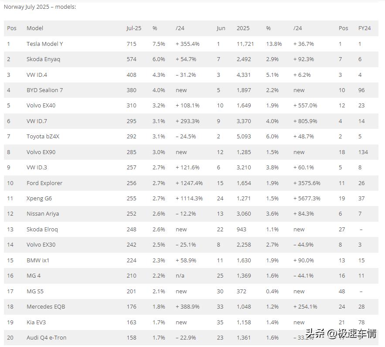Click the Nissan Ariya model name
The image size is (385, 347).
tap(43, 214)
